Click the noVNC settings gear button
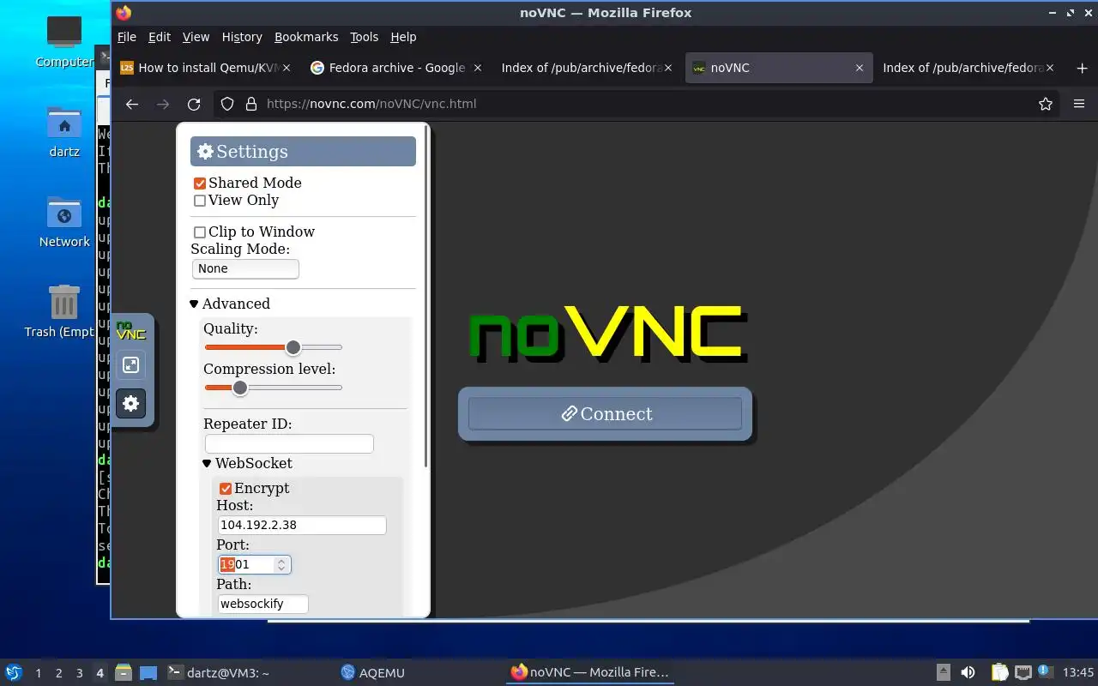The height and width of the screenshot is (686, 1098). coord(131,403)
